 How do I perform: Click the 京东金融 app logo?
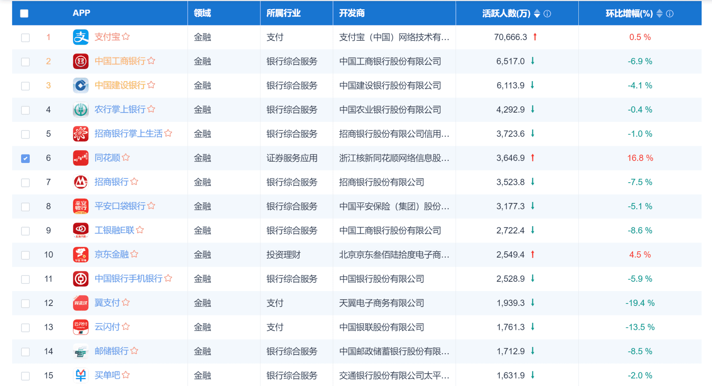[81, 255]
